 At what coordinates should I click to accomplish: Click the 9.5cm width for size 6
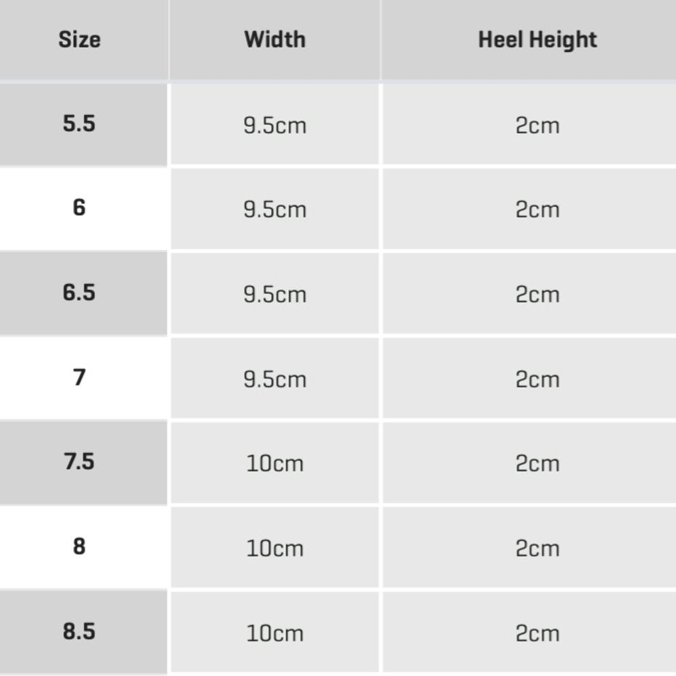pyautogui.click(x=275, y=210)
